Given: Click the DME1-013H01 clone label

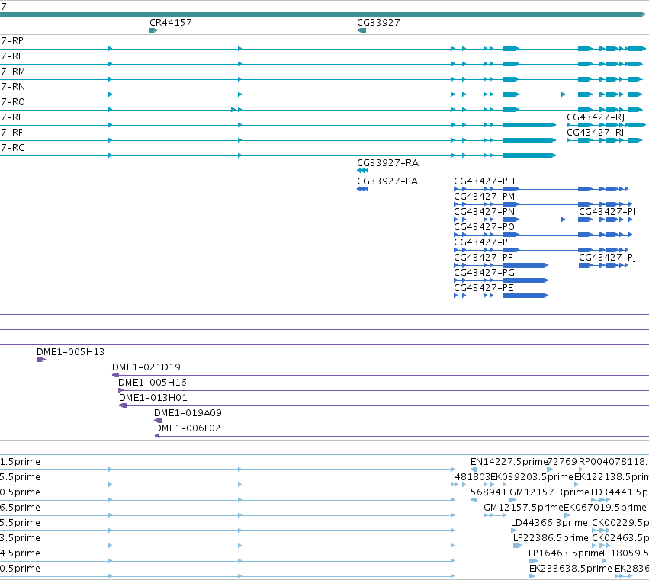Looking at the screenshot, I should coord(153,398).
